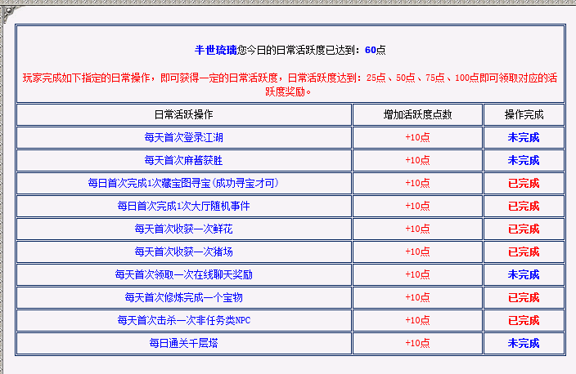Click the 每天首次修炼完成一个宝物 link
Screen dimensions: 576x374
tap(183, 297)
